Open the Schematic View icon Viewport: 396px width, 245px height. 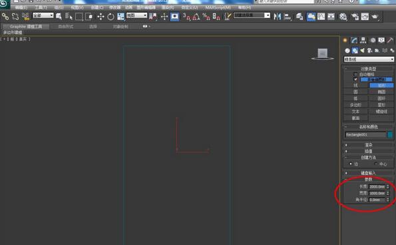[331, 17]
